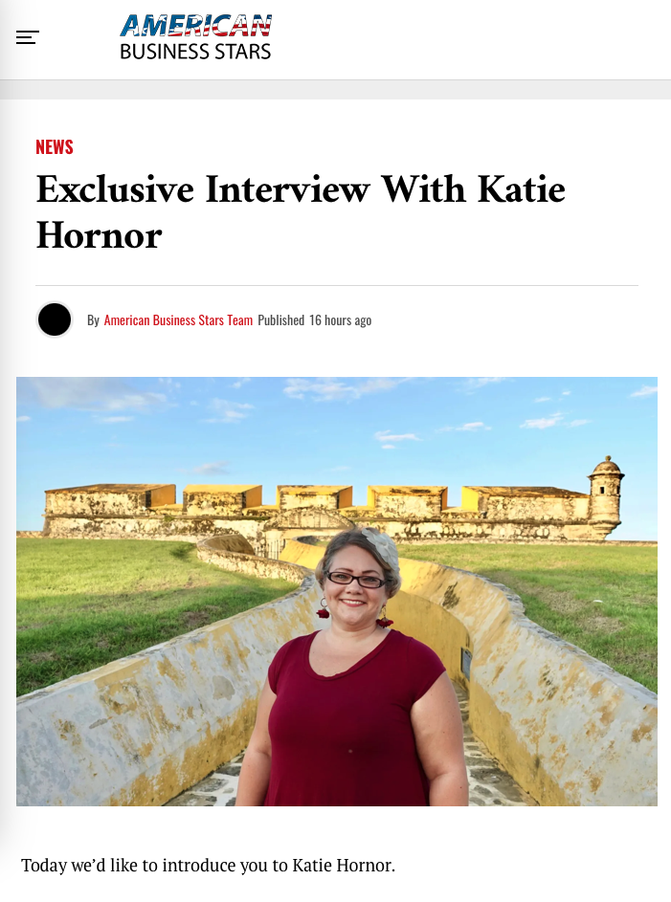Click the BUSINESS STARS logo text

pyautogui.click(x=195, y=52)
